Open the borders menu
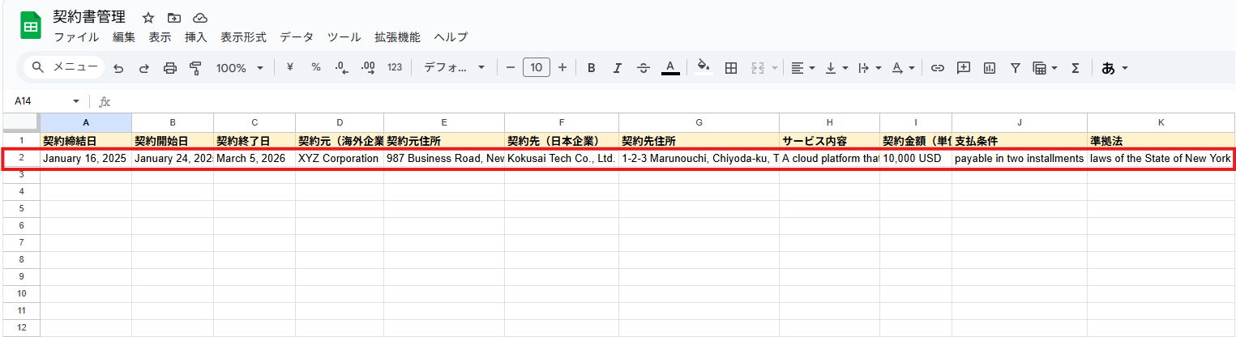This screenshot has width=1236, height=337. point(730,68)
